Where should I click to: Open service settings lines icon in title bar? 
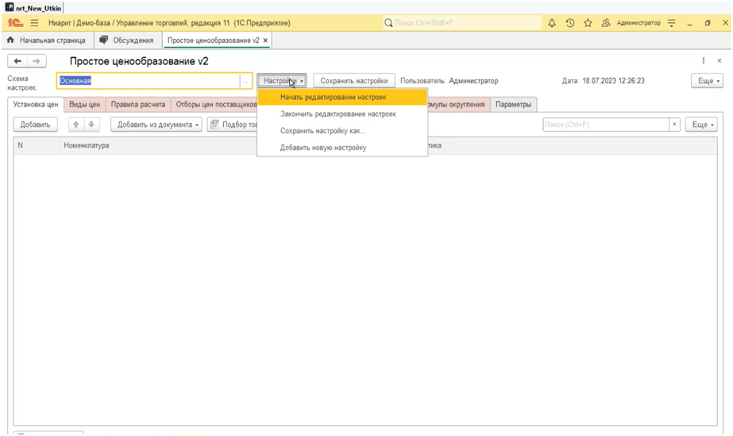[x=672, y=23]
